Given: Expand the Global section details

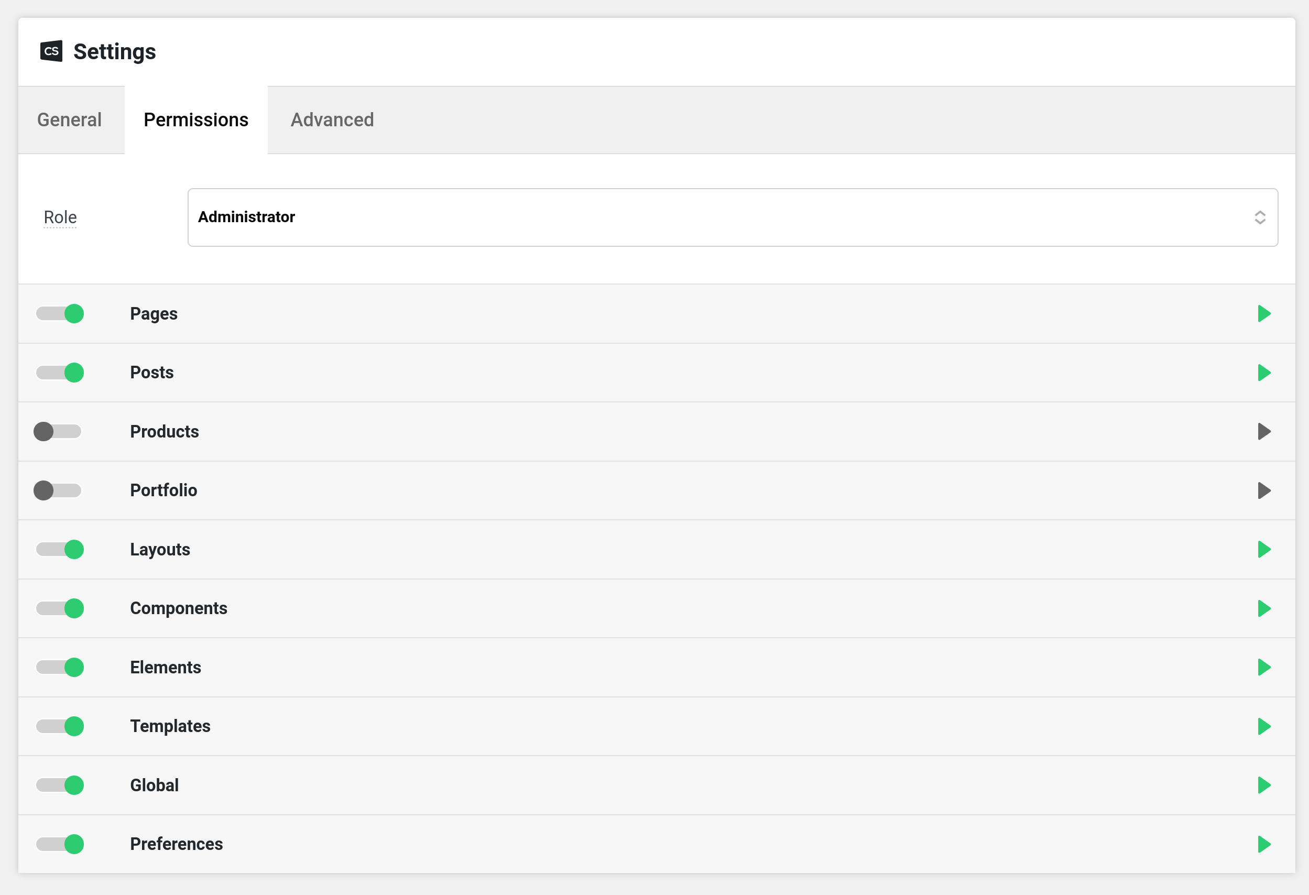Looking at the screenshot, I should click(1264, 784).
